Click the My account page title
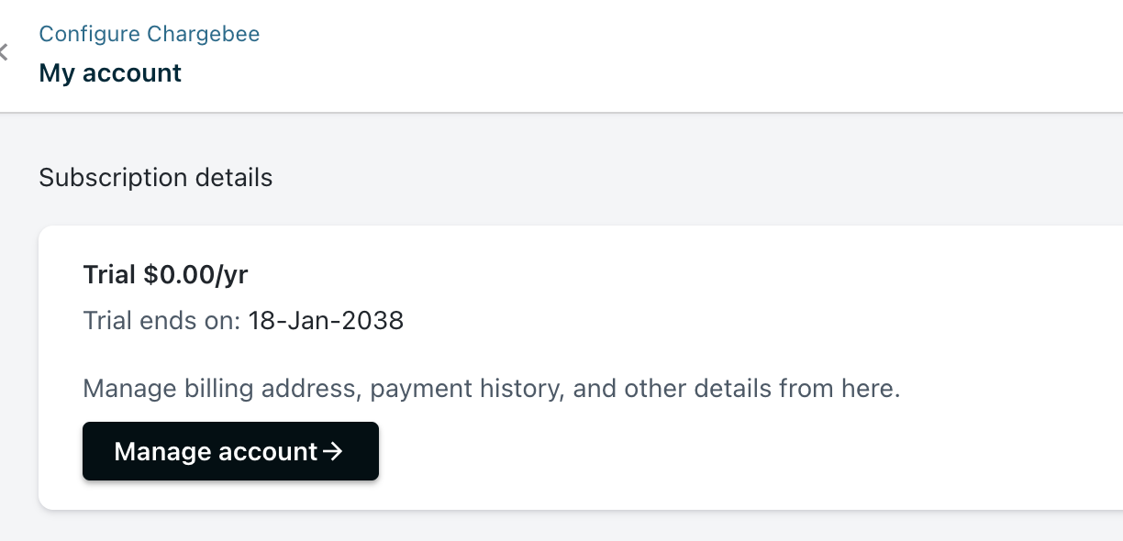This screenshot has width=1123, height=541. tap(110, 73)
